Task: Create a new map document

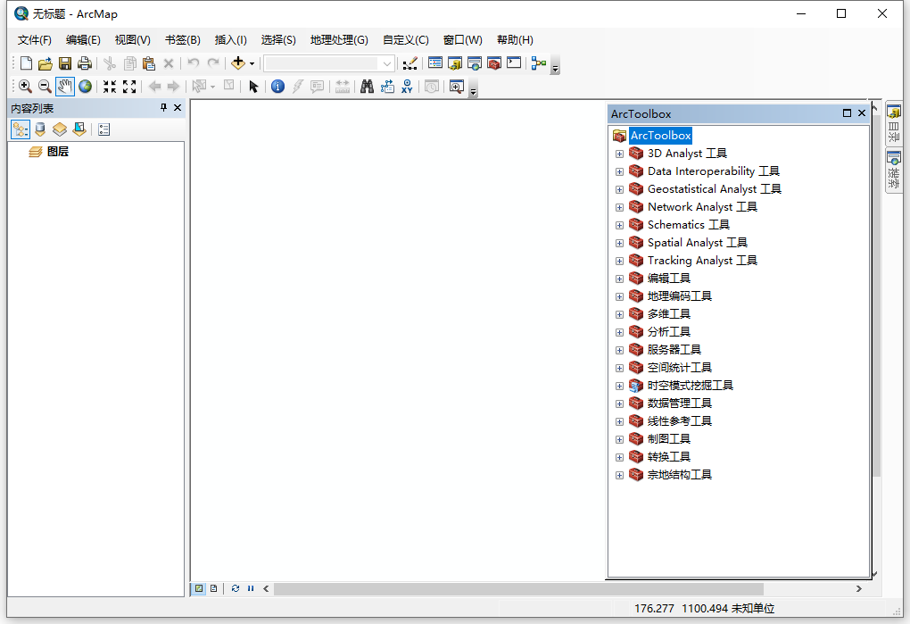Action: pos(26,63)
